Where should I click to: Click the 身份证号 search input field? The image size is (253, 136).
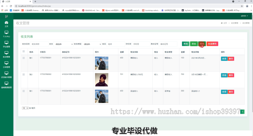click(168, 44)
